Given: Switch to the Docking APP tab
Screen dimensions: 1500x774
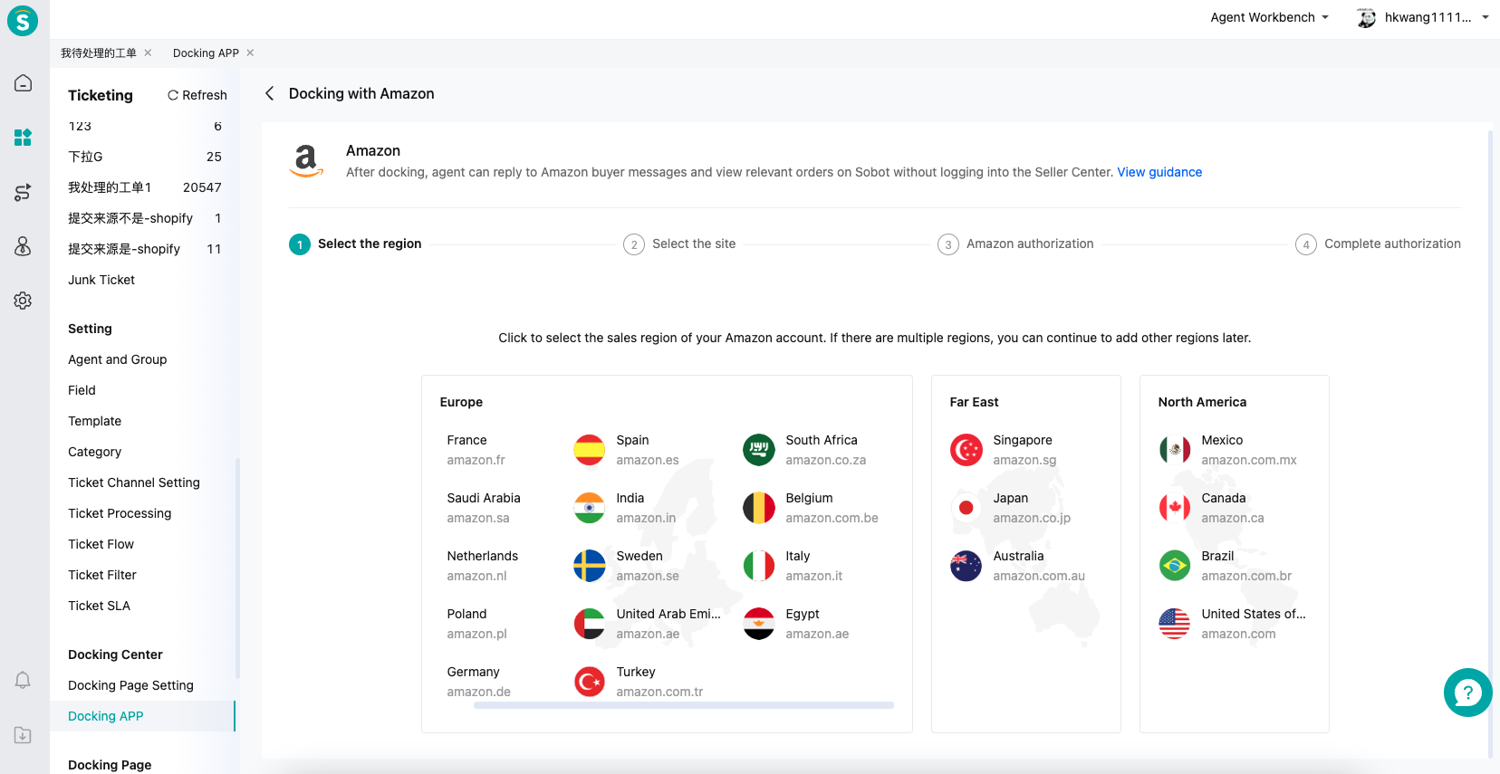Looking at the screenshot, I should tap(206, 53).
